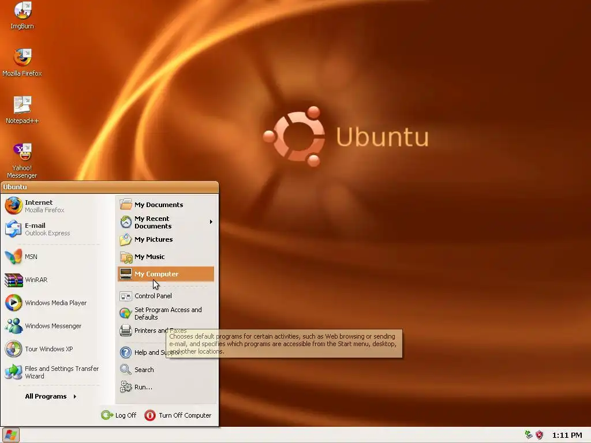Viewport: 591px width, 443px height.
Task: Click the Help and Support question icon
Action: tap(126, 352)
